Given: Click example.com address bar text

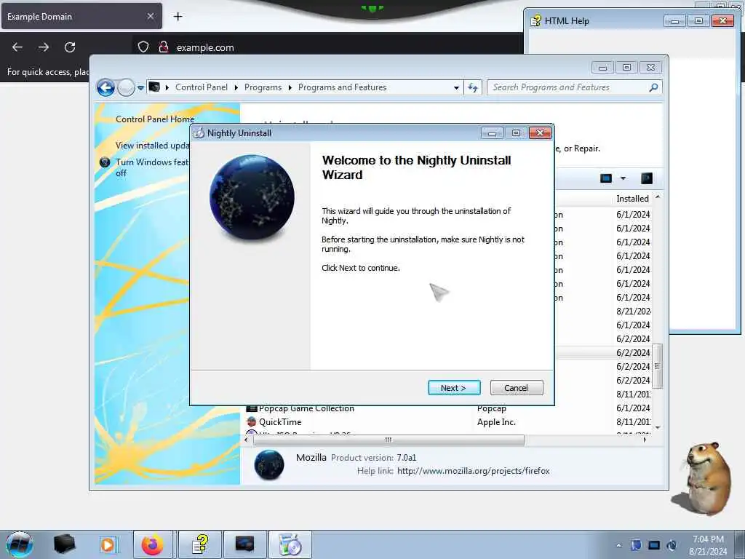Looking at the screenshot, I should [205, 47].
